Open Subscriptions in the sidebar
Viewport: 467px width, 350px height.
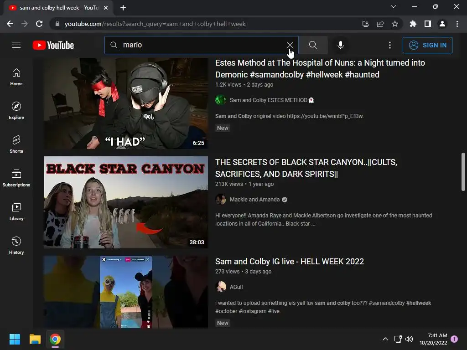(16, 178)
